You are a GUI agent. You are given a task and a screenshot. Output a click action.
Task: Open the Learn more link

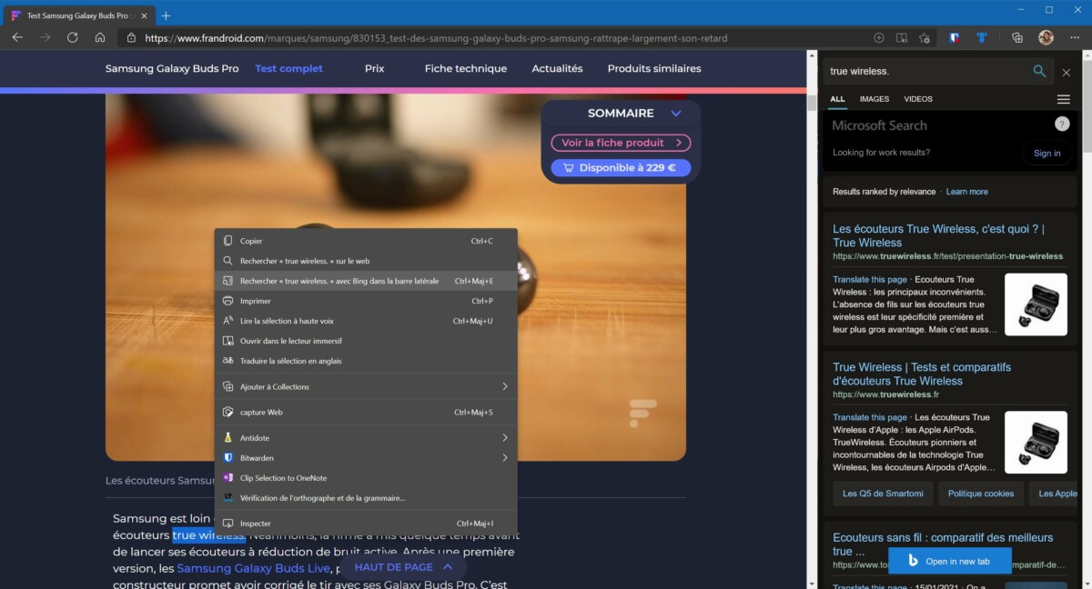click(x=966, y=192)
